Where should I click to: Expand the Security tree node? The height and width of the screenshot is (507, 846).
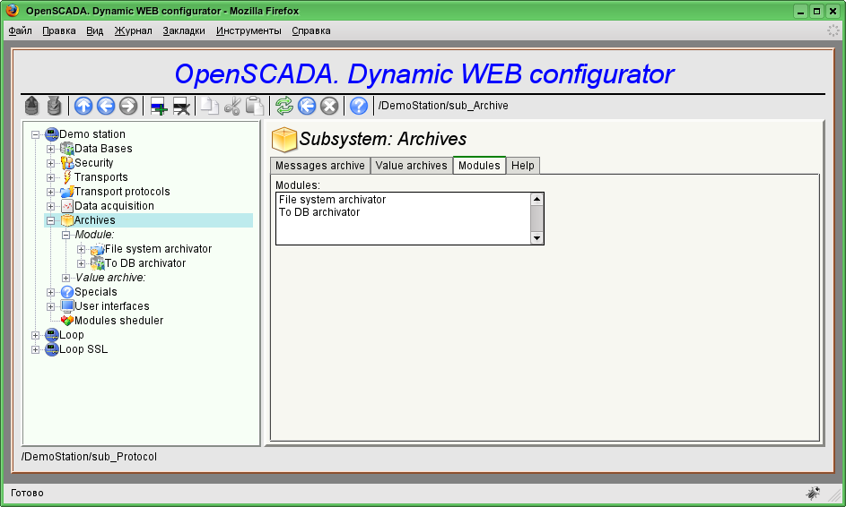tap(51, 163)
